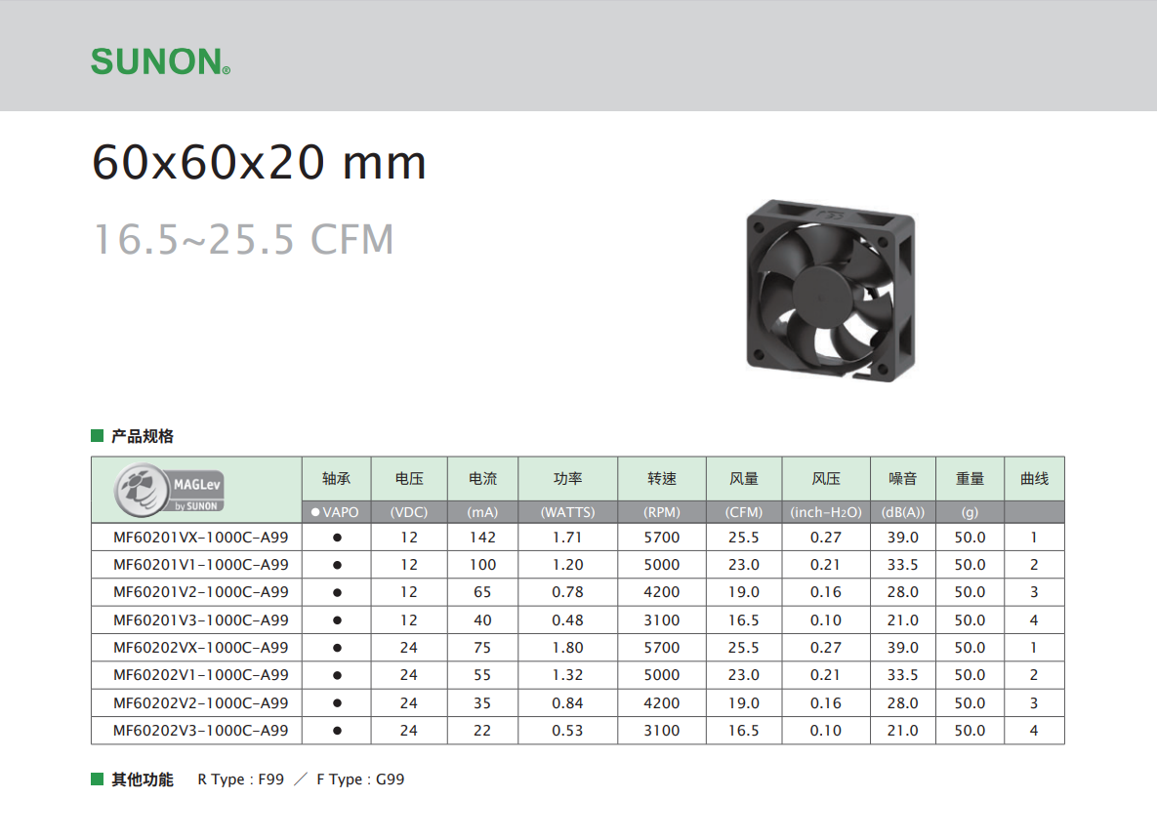The width and height of the screenshot is (1157, 839).
Task: Click the 其他功能 section heading
Action: coord(143,779)
